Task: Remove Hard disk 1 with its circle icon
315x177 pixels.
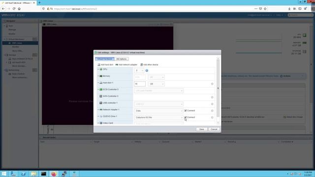Action: [212, 84]
